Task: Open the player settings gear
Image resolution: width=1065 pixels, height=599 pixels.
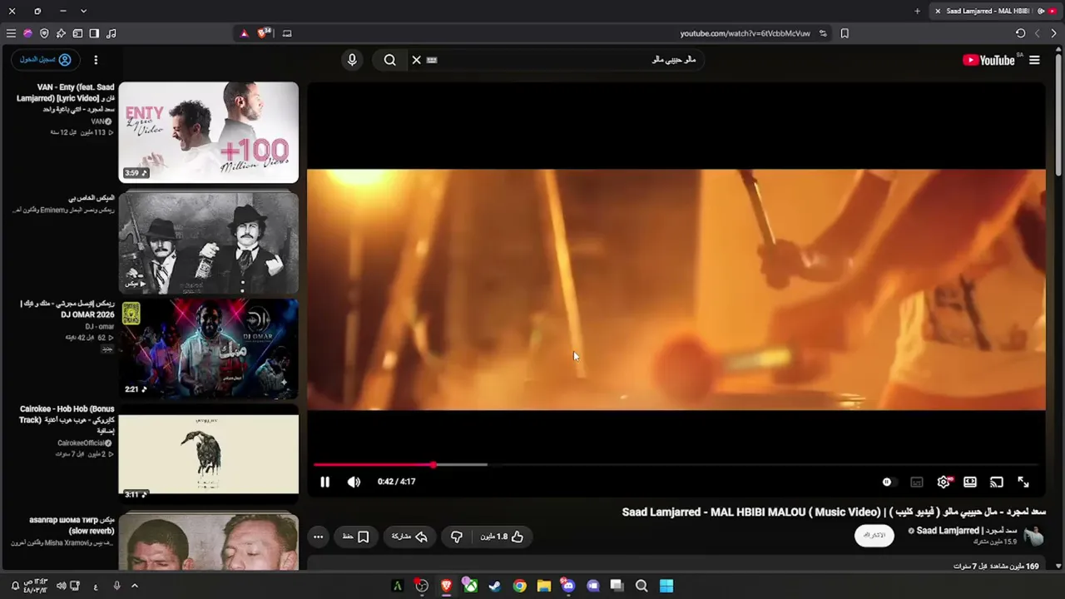Action: click(x=944, y=482)
